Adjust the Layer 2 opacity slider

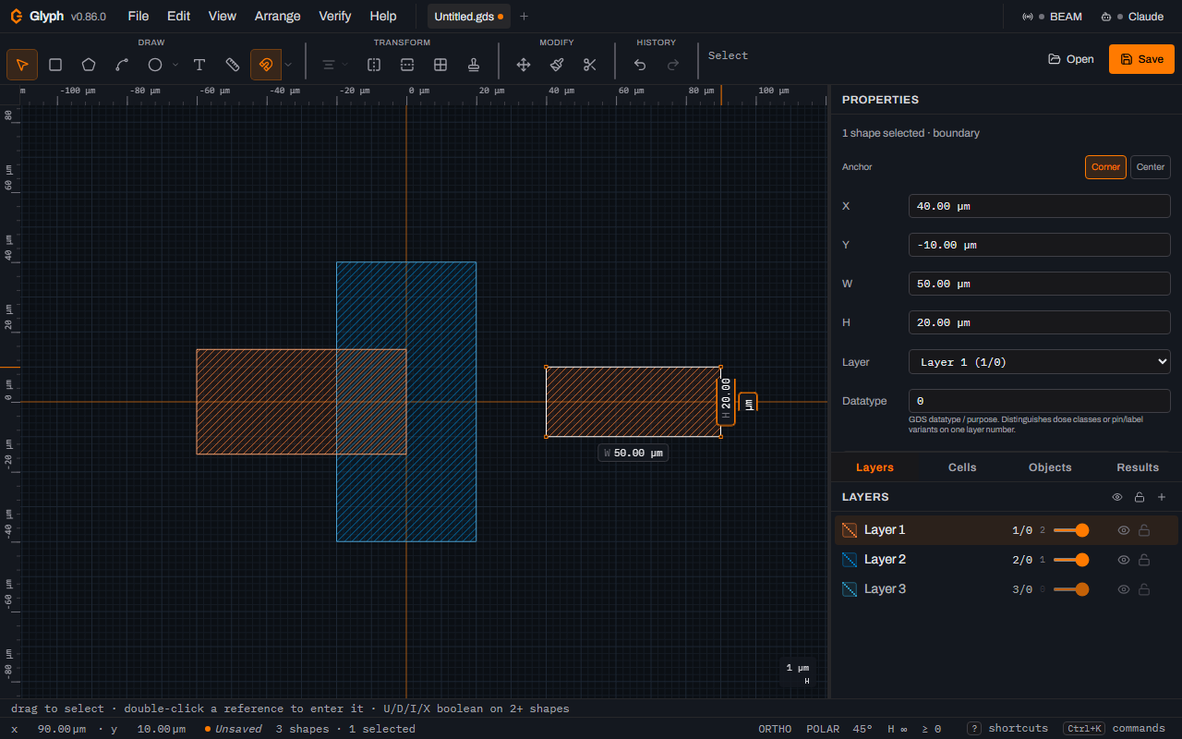pos(1071,560)
